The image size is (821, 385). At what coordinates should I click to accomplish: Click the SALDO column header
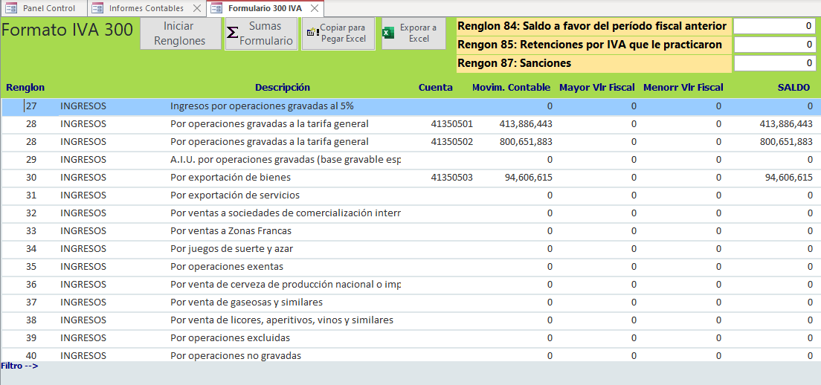793,88
